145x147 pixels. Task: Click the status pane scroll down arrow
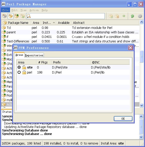(141, 137)
